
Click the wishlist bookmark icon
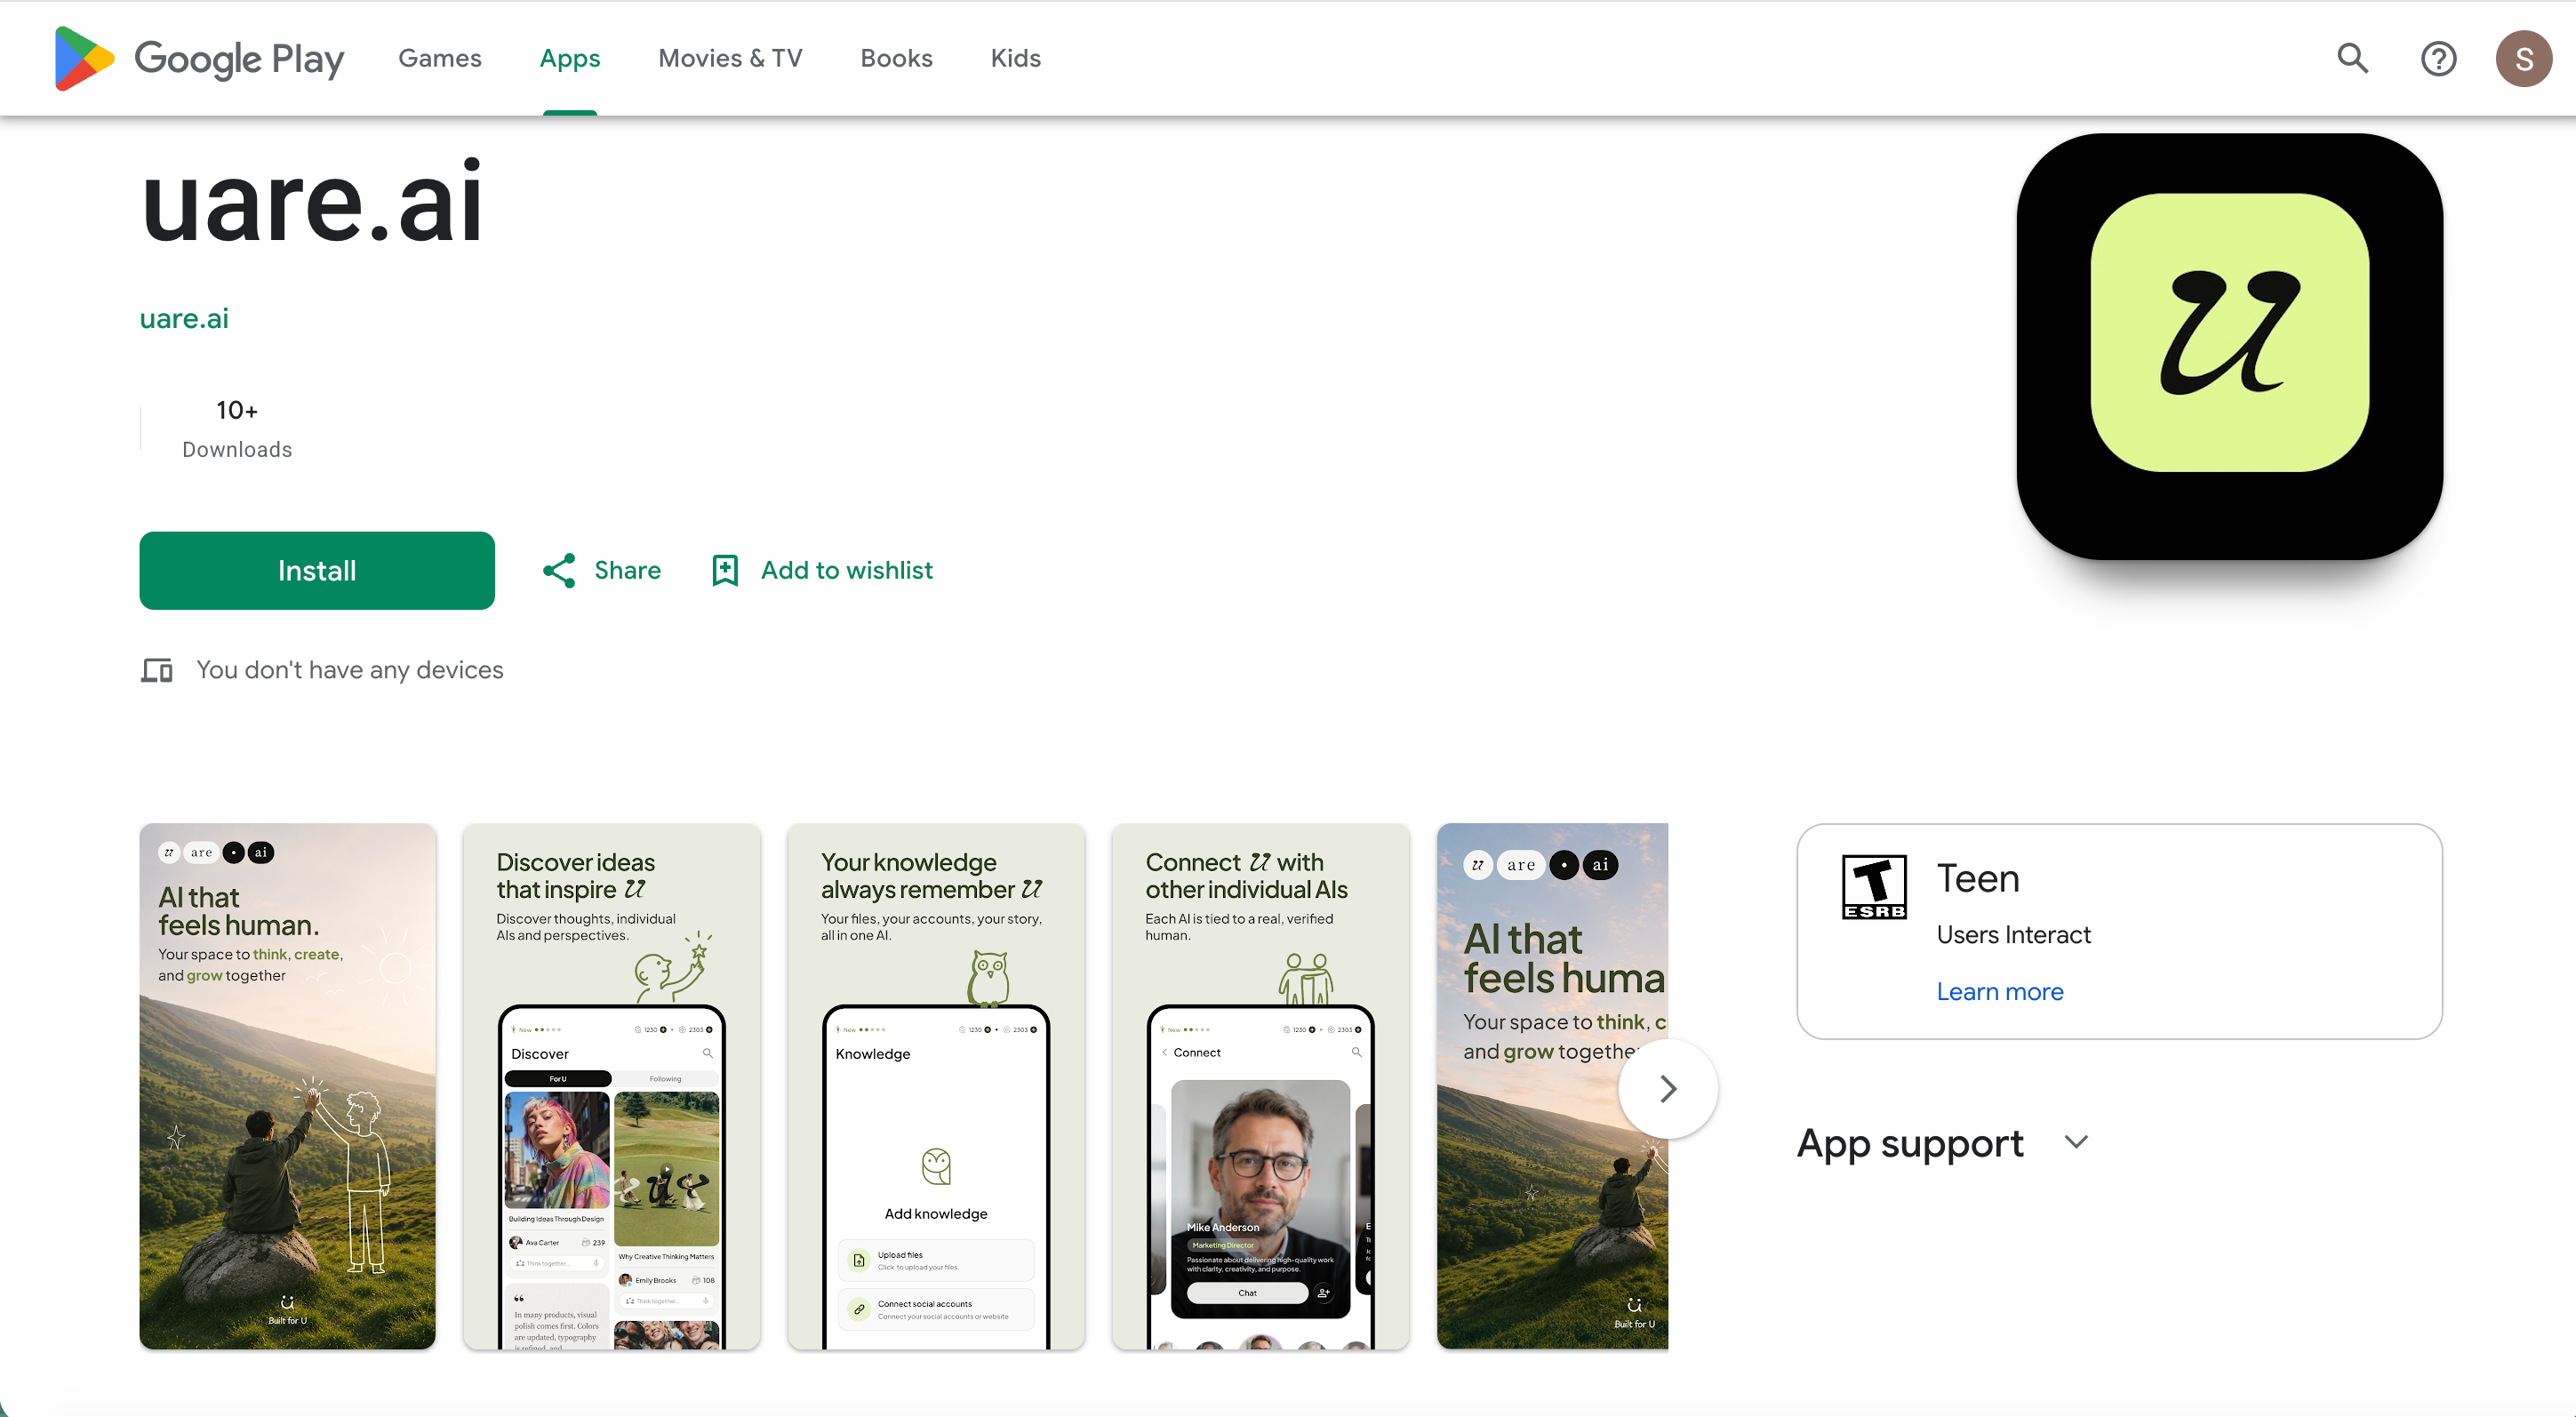point(725,570)
